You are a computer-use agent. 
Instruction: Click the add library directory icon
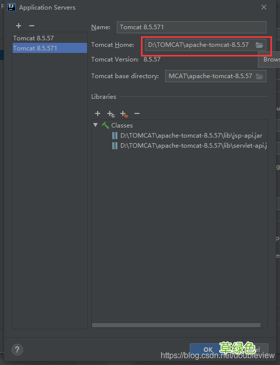coord(124,114)
